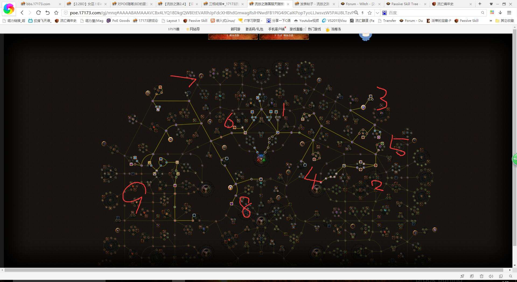The image size is (517, 282).
Task: Click the 剩余点数 remaining points banner
Action: 233,37
